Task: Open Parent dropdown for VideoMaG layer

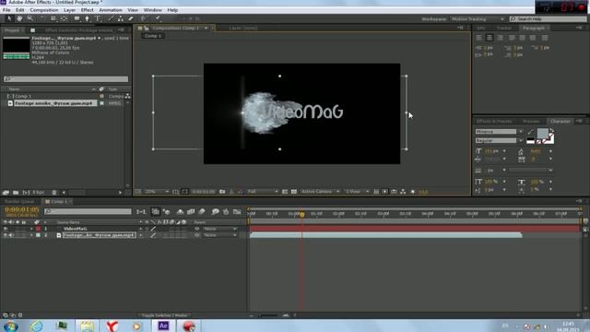Action: coord(220,229)
